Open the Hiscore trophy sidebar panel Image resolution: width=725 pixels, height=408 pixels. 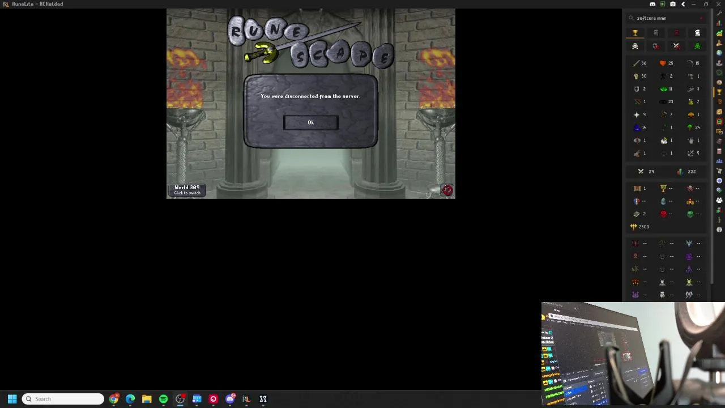click(x=719, y=92)
